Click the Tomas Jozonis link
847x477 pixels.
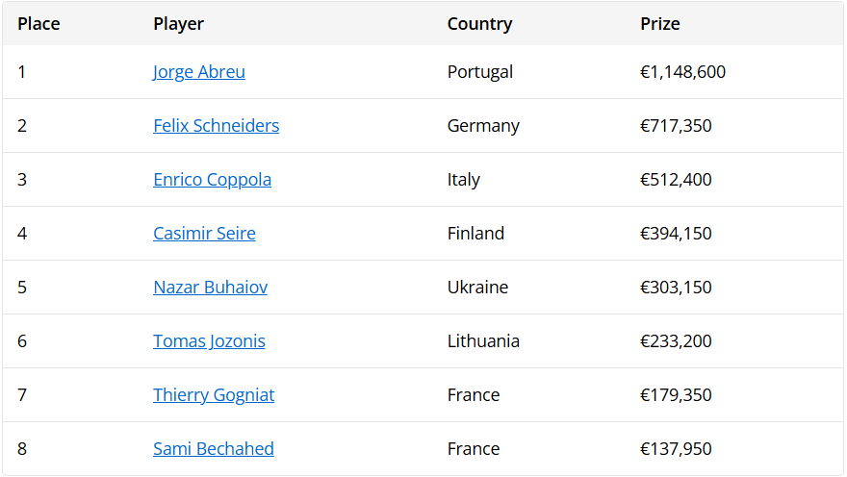(x=209, y=341)
